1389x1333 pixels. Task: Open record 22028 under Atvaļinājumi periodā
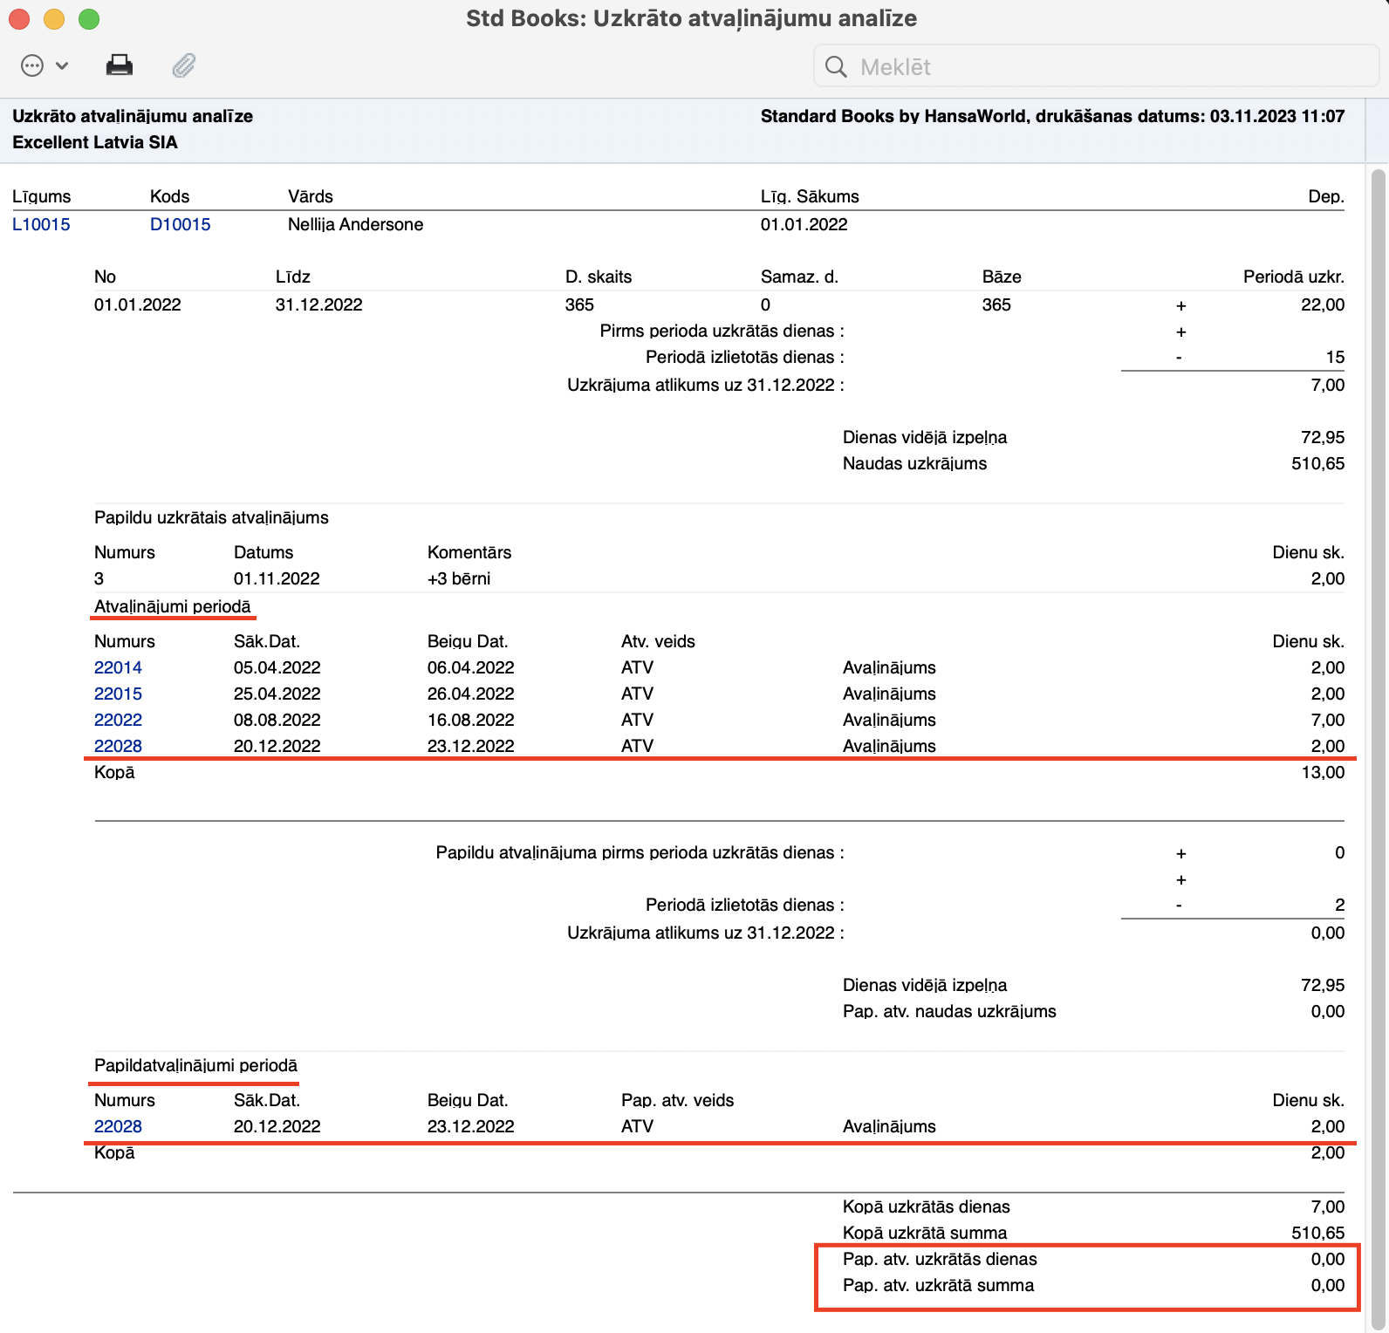[x=118, y=746]
